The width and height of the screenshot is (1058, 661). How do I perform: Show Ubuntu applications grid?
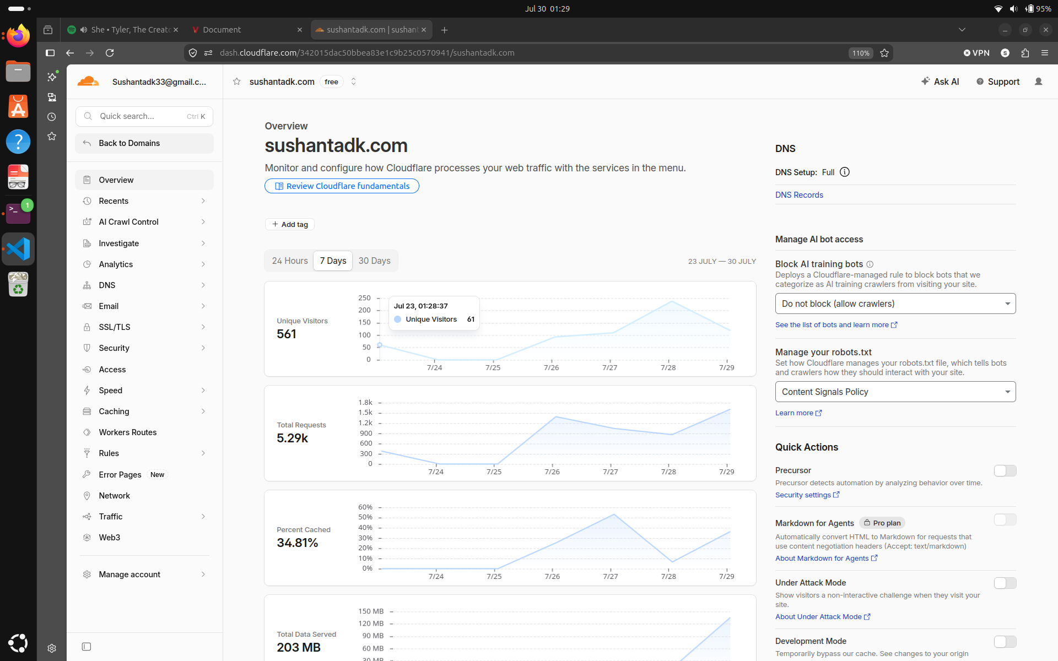[x=18, y=643]
